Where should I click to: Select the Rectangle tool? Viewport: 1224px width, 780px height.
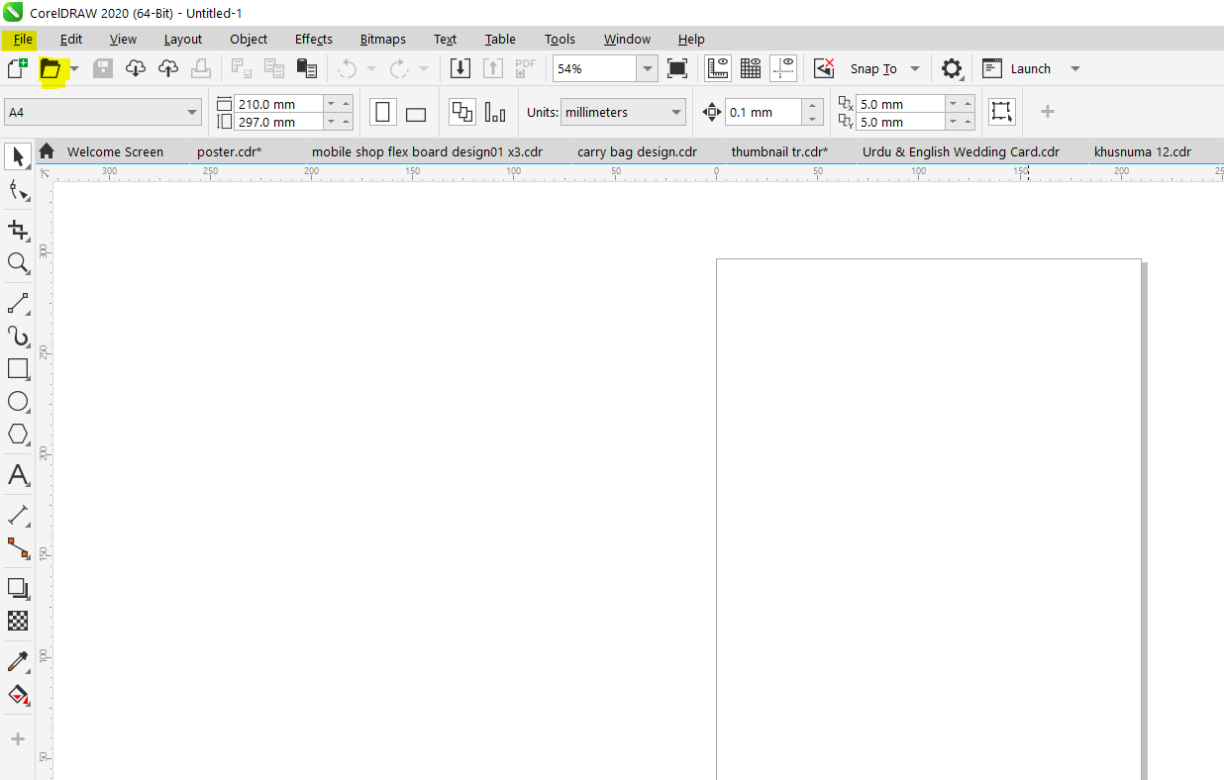[17, 369]
